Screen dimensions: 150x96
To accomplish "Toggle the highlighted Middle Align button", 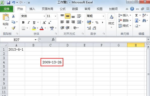I will pos(68,16).
